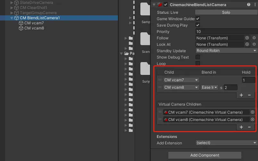Image resolution: width=258 pixels, height=161 pixels.
Task: Open object picker for Follow field
Action: 247,38
